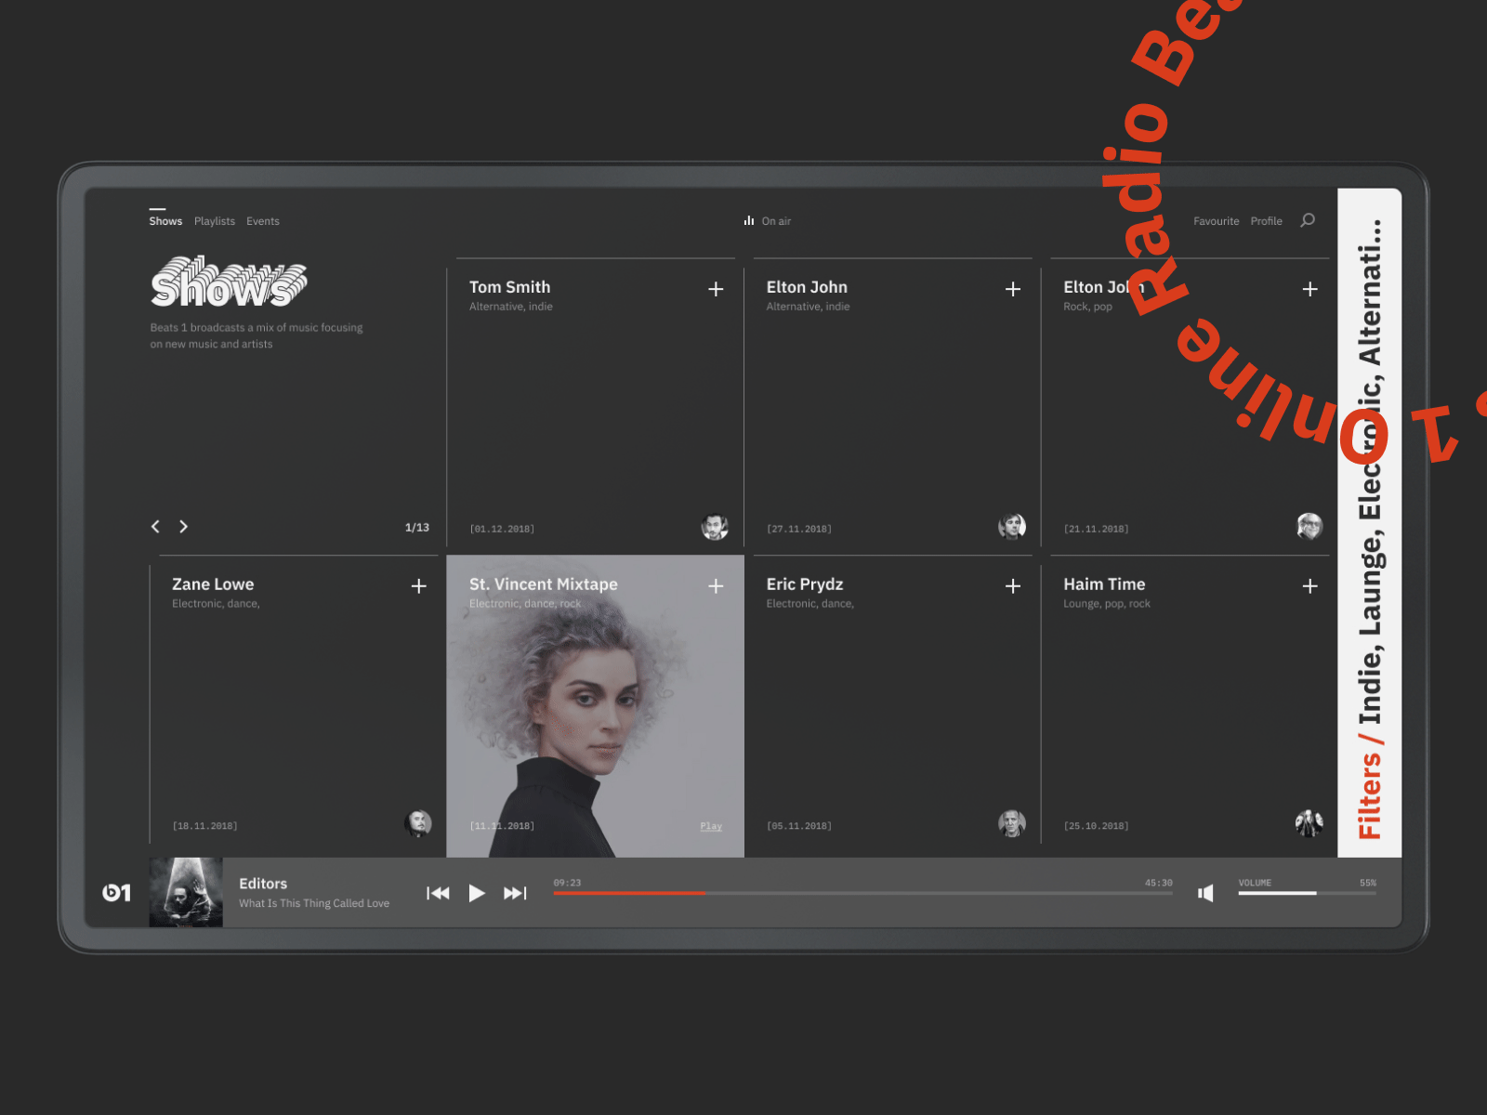Switch to the Playlists tab
Viewport: 1487px width, 1115px height.
coord(214,220)
